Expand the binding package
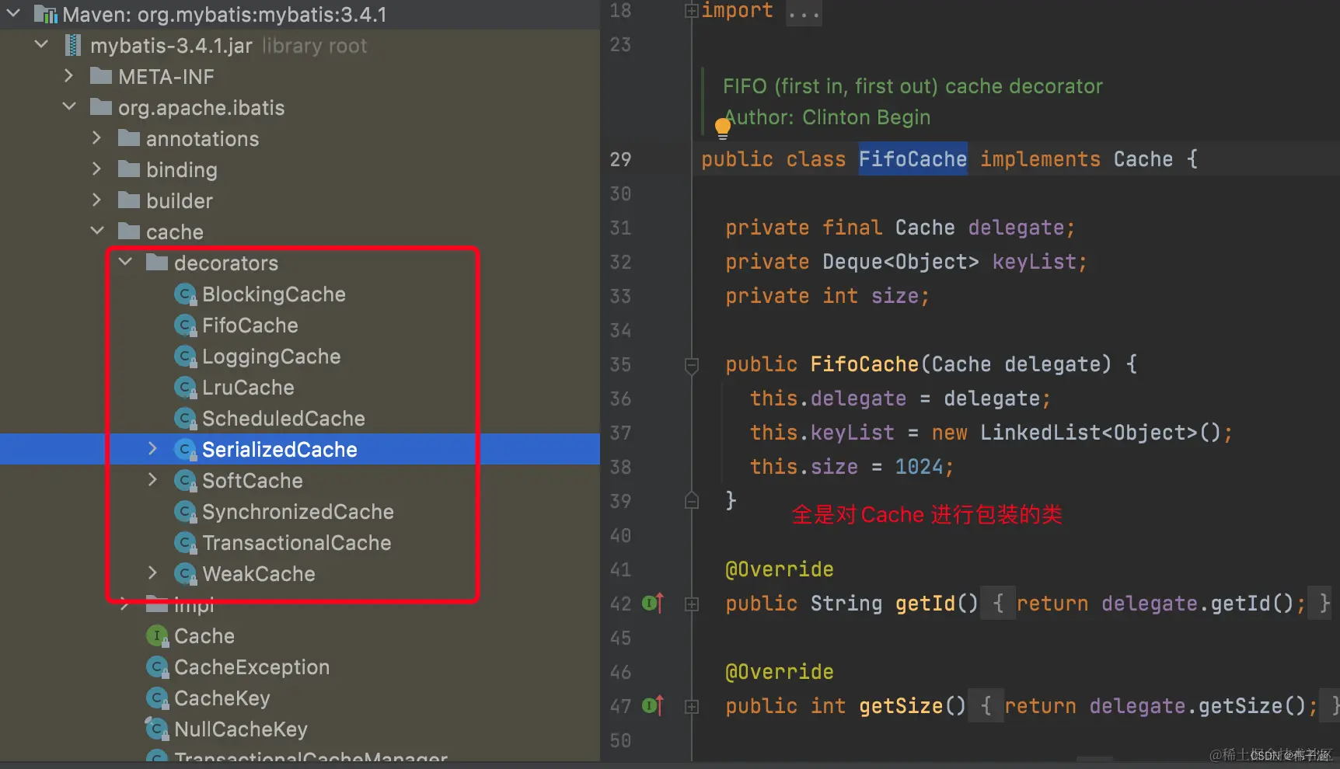1340x769 pixels. [96, 169]
